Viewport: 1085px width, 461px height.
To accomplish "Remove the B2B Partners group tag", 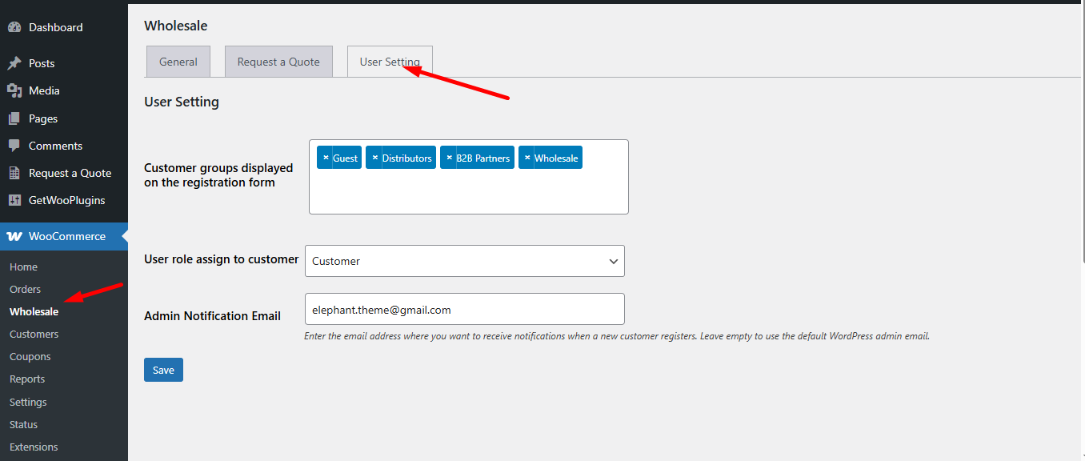I will point(449,158).
